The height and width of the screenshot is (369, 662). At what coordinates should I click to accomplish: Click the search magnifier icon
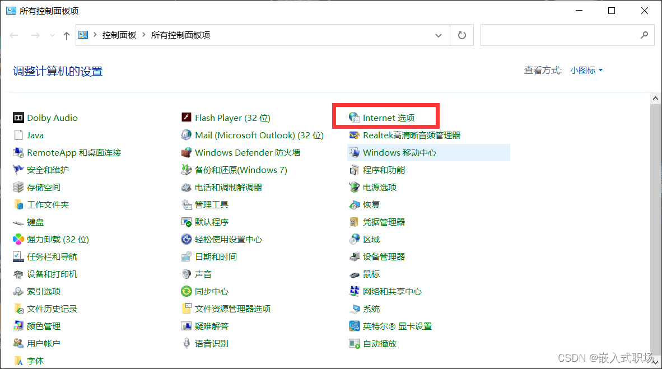pyautogui.click(x=644, y=35)
